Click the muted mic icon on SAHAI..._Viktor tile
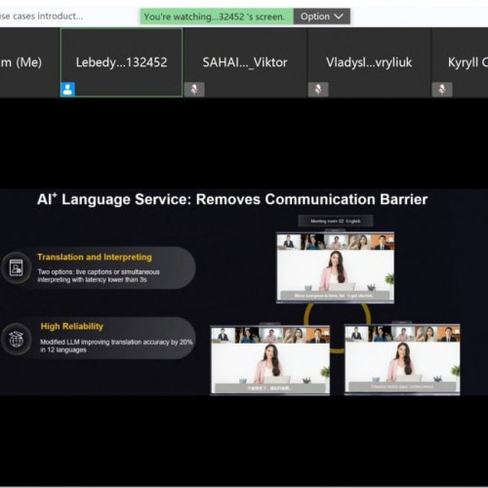488x488 pixels. pyautogui.click(x=194, y=90)
